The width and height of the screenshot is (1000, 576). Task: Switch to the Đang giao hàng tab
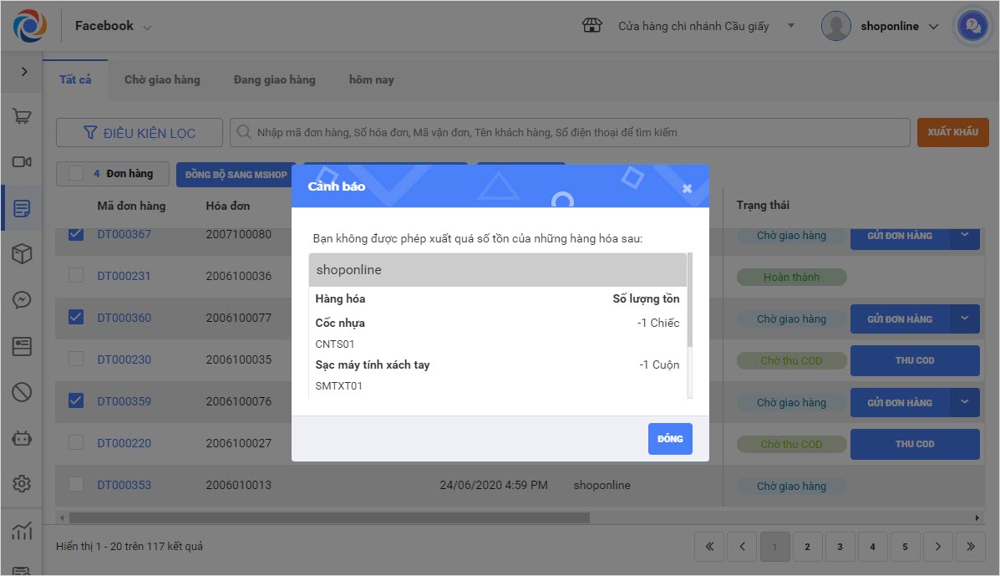coord(274,80)
